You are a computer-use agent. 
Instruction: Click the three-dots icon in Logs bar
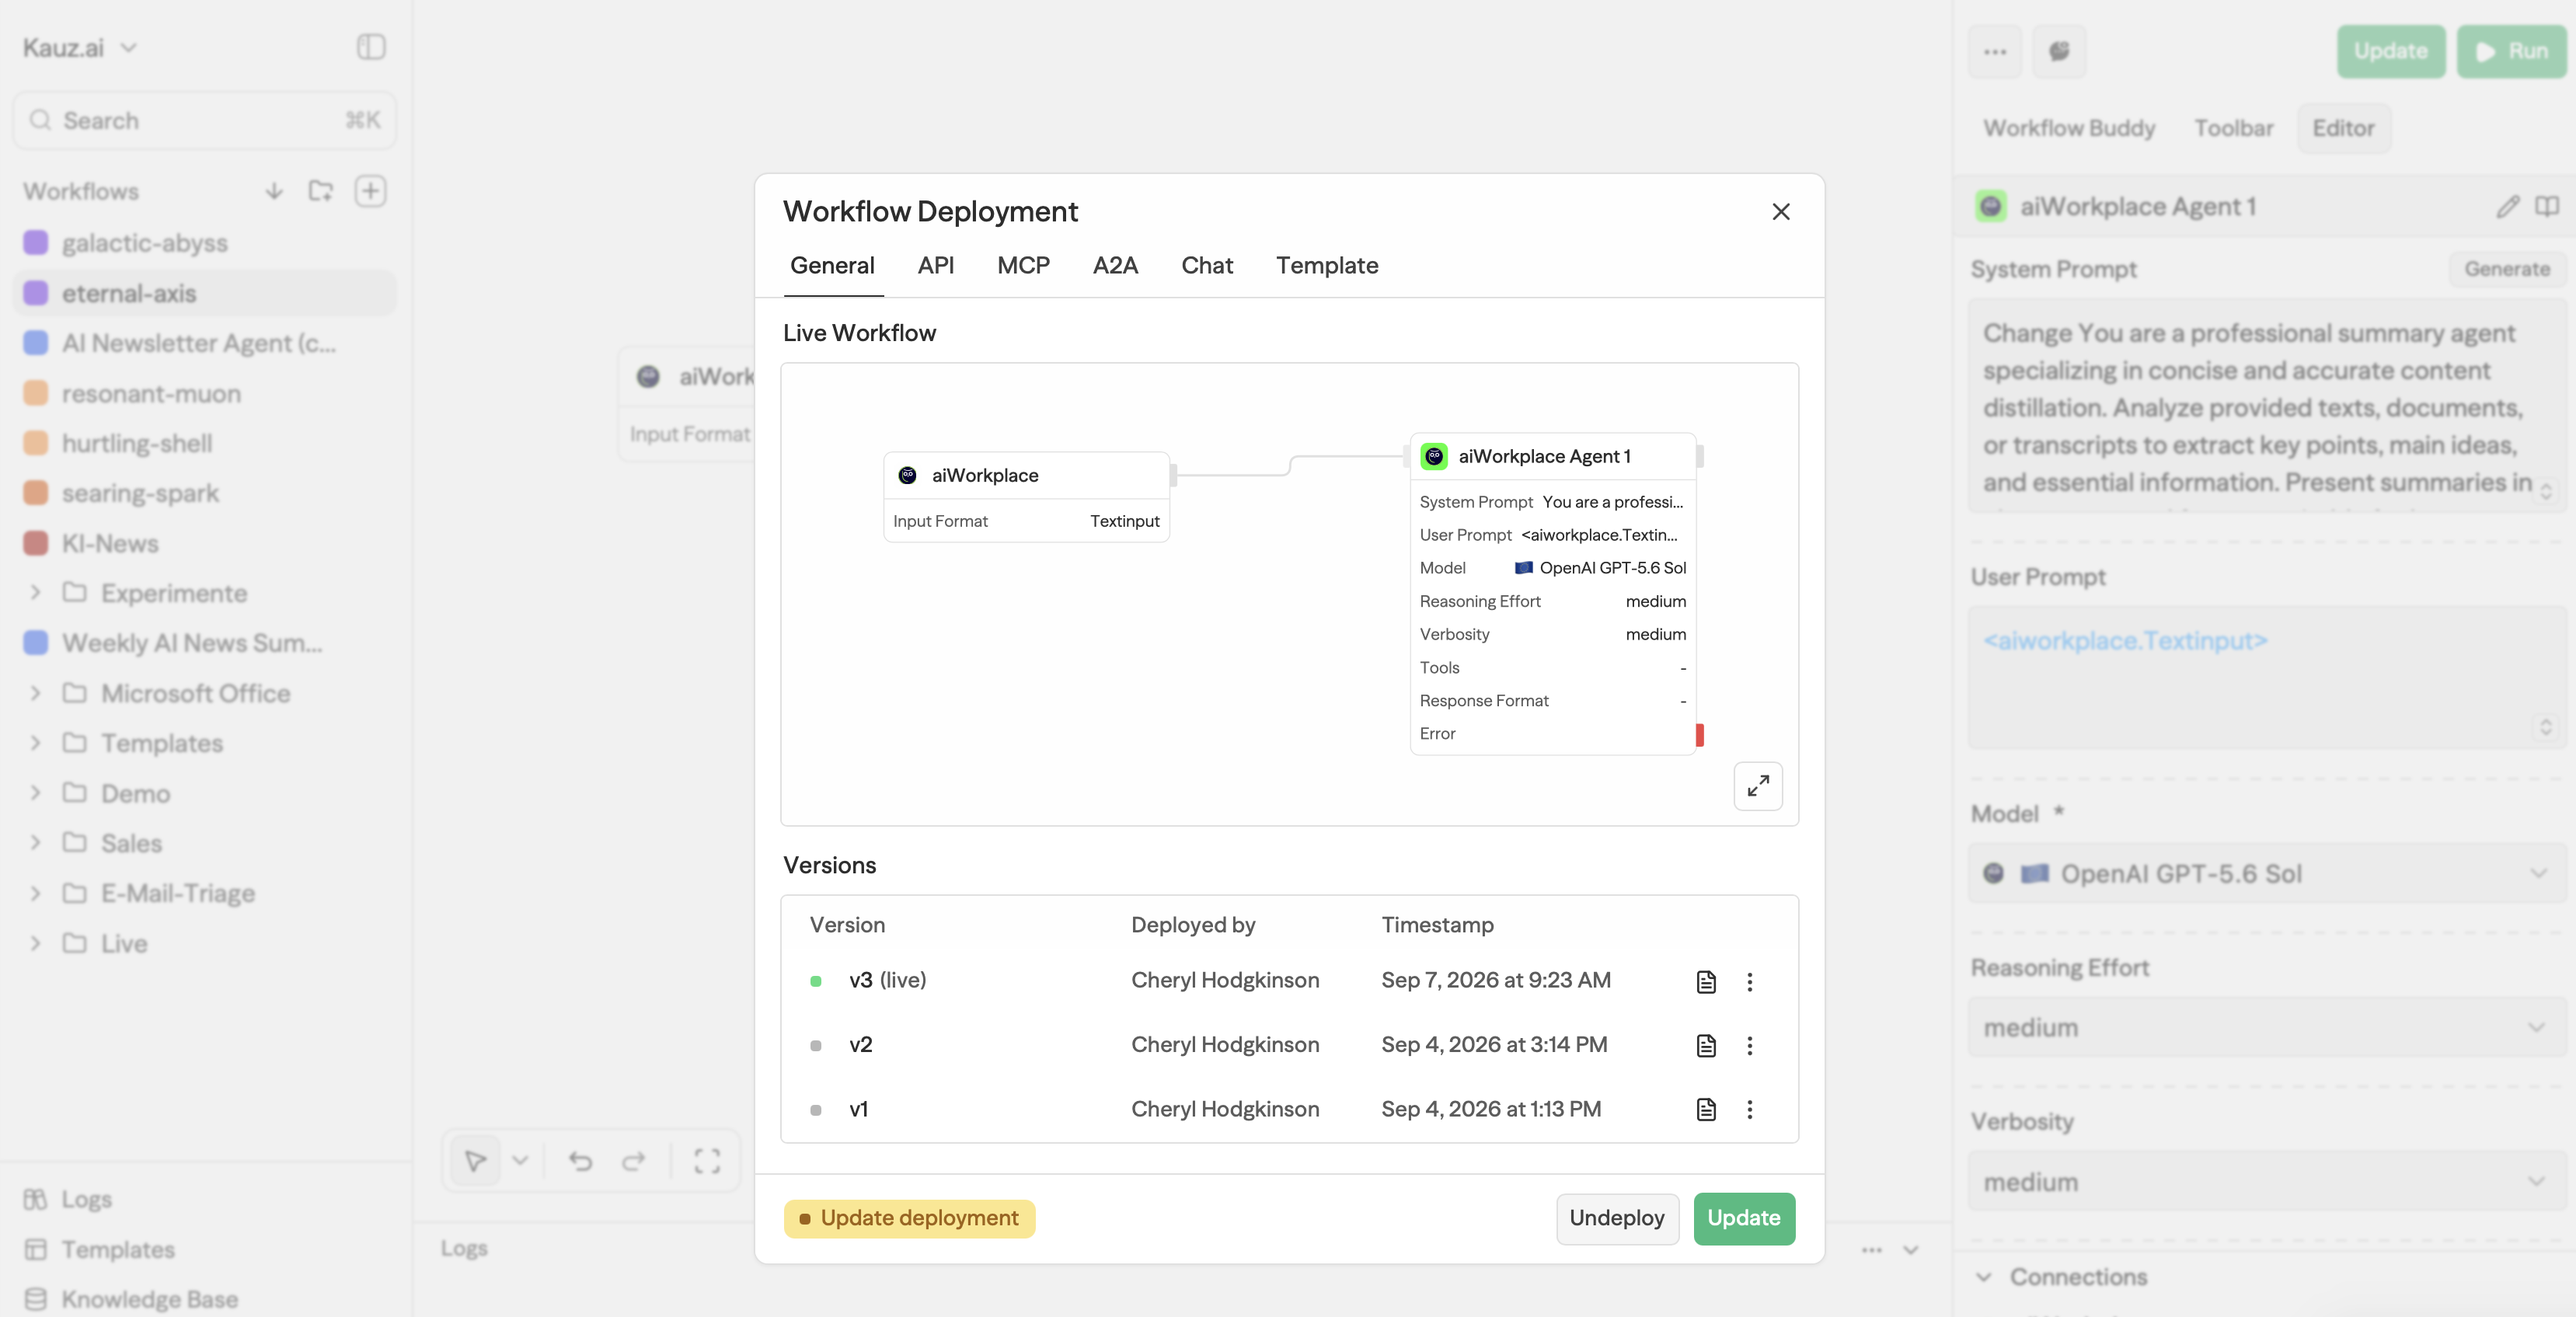[1871, 1249]
